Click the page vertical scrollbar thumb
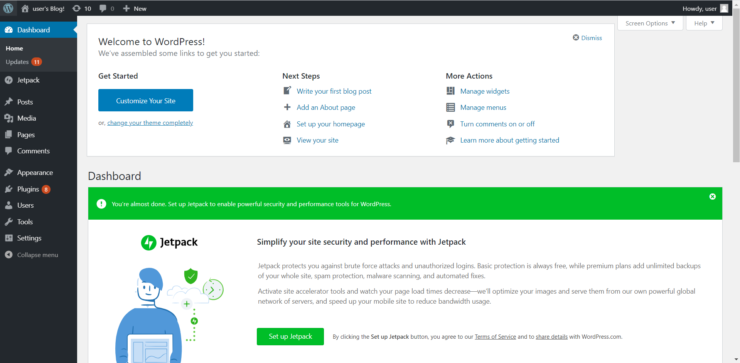Image resolution: width=740 pixels, height=363 pixels. click(736, 85)
